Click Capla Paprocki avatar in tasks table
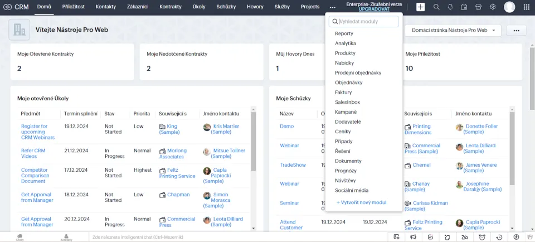Screen dimensions: 535x242 207,171
